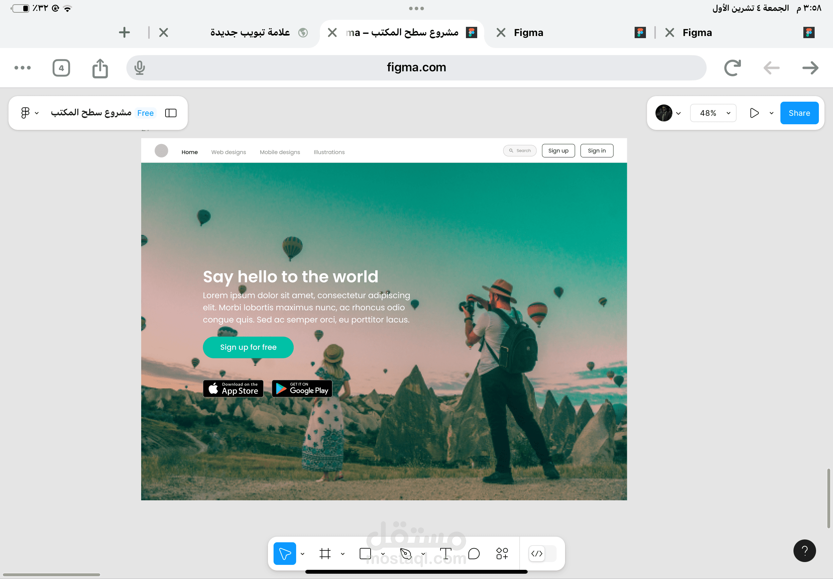
Task: Expand the chevron next to the Figma logo
Action: (x=37, y=113)
